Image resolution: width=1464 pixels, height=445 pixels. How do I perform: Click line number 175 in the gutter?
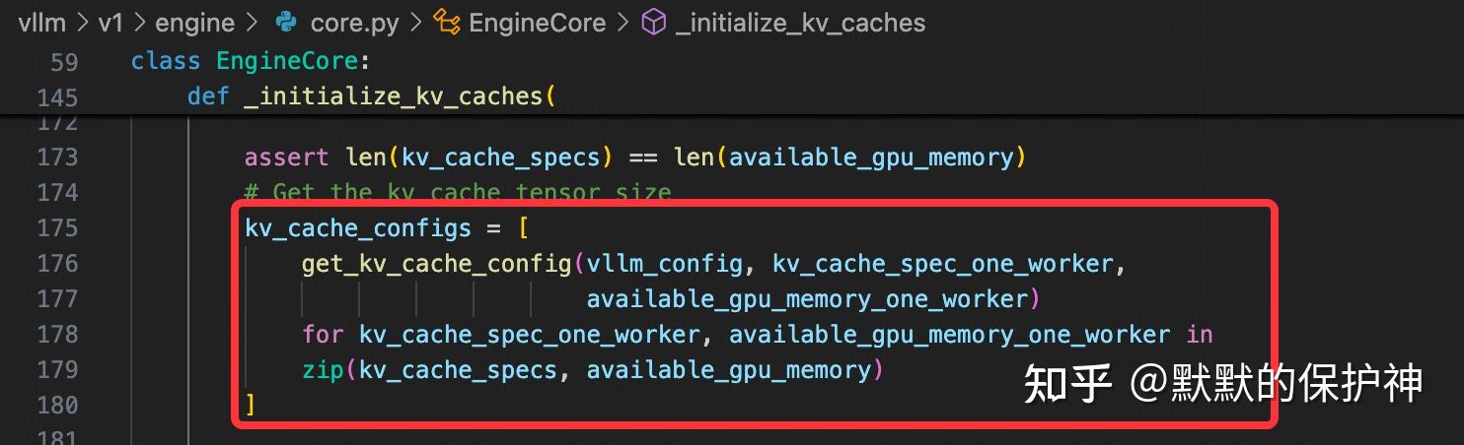tap(56, 228)
